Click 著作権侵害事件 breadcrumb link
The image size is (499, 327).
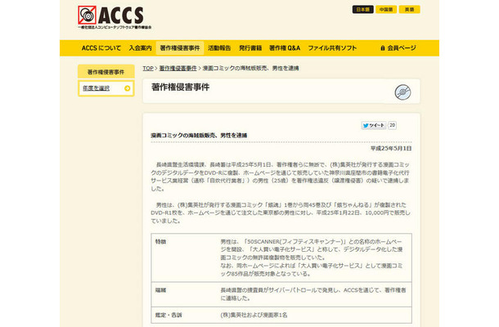(x=178, y=68)
